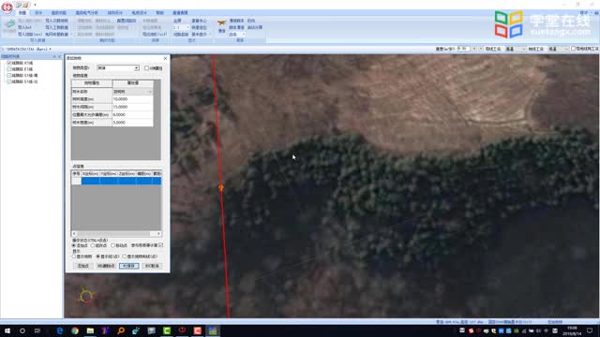
Task: Open File Explorer from the taskbar
Action: [x=90, y=330]
